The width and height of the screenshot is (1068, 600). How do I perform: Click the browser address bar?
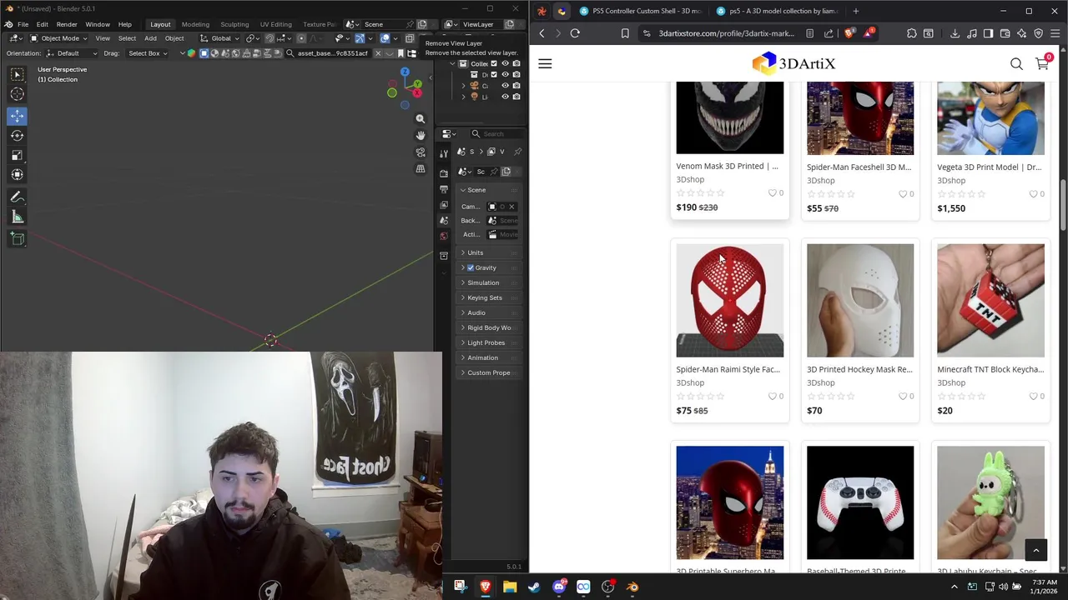[725, 33]
